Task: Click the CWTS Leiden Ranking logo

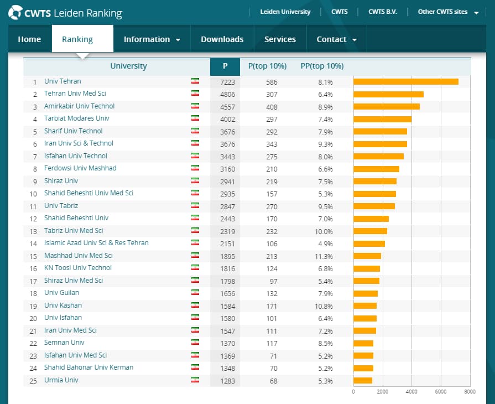Action: point(65,13)
